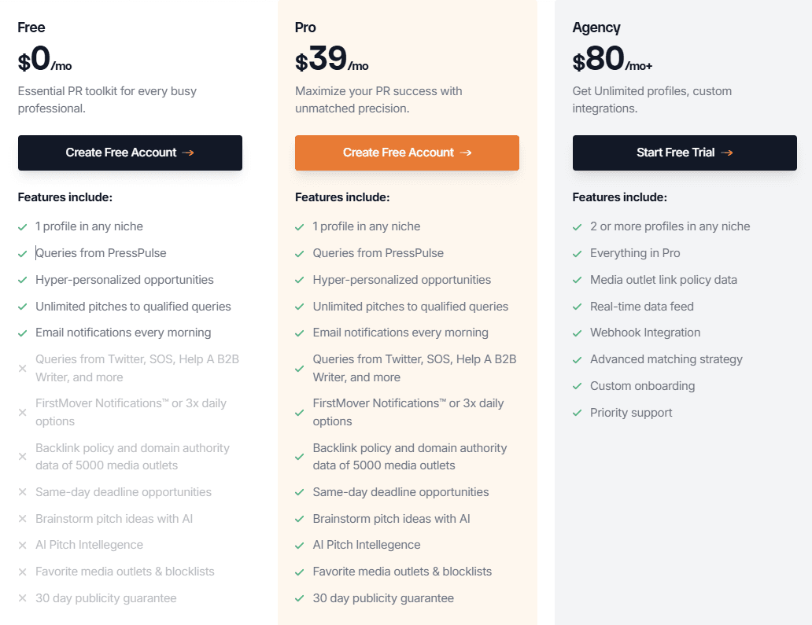
Task: Click the 'Free' plan title
Action: [x=31, y=27]
